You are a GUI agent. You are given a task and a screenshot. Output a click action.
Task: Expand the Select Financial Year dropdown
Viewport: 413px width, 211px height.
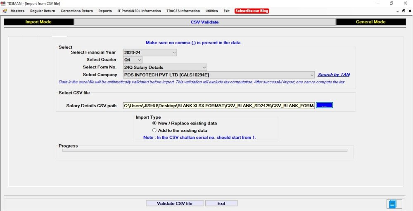pyautogui.click(x=174, y=53)
